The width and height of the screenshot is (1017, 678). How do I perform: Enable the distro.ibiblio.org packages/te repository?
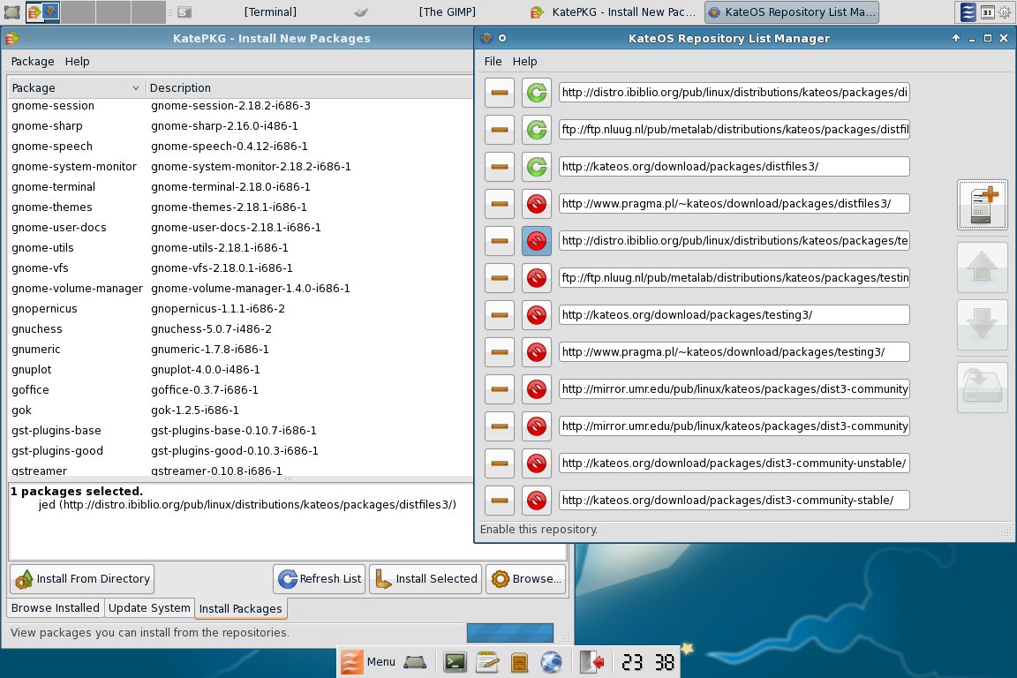[x=537, y=241]
